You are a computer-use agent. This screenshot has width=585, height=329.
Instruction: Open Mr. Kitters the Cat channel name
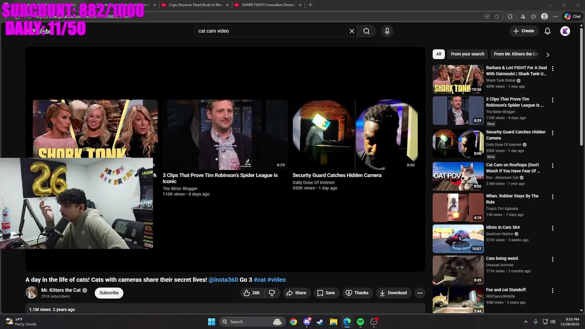point(61,290)
